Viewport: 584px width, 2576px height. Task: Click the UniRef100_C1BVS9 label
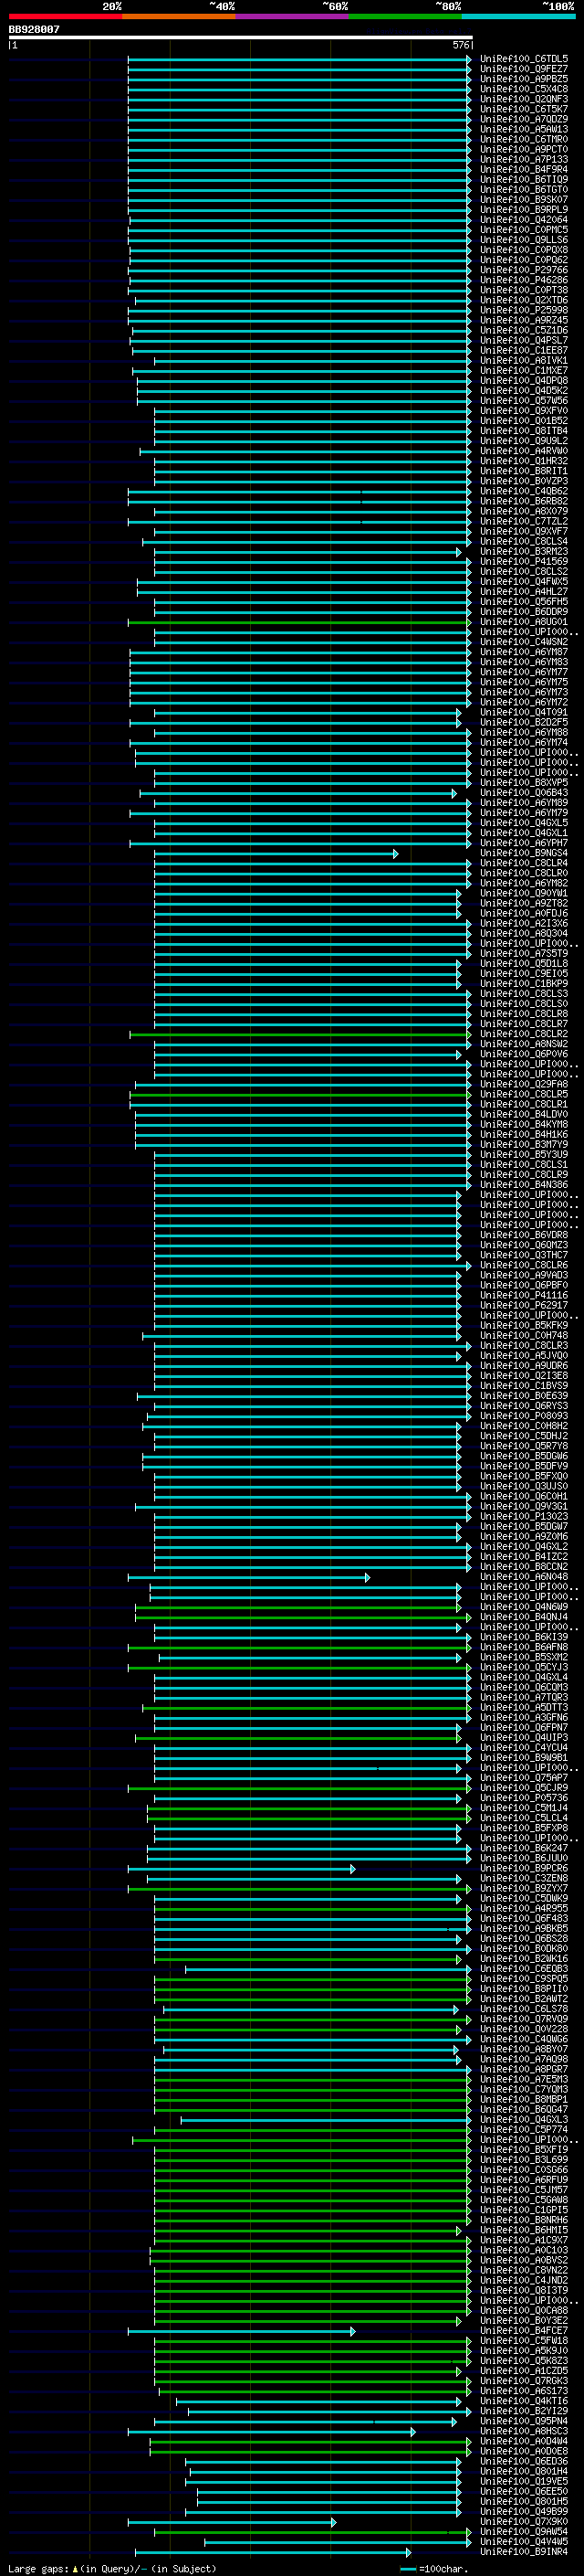coord(524,1386)
